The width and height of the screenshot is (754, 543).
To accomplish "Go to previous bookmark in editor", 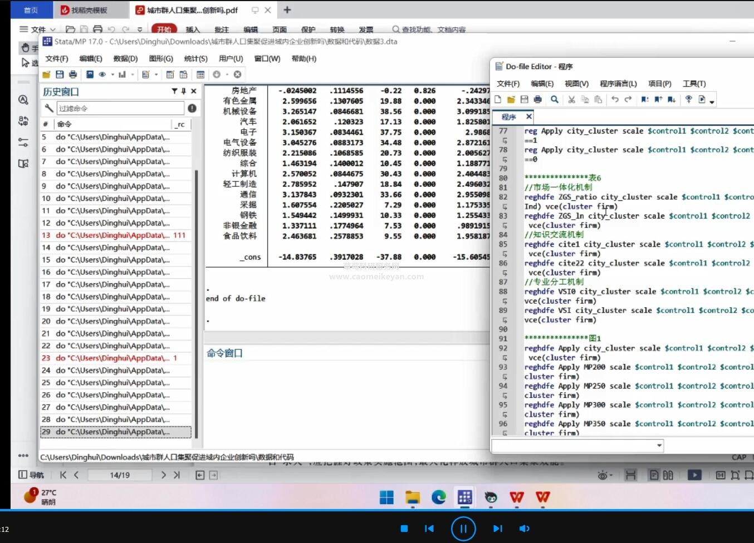I will click(658, 100).
